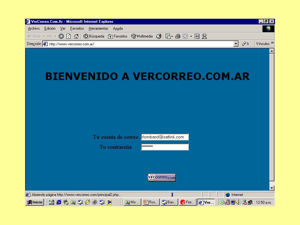300x225 pixels.
Task: Switch to the Ros... taskbar window
Action: 151,202
